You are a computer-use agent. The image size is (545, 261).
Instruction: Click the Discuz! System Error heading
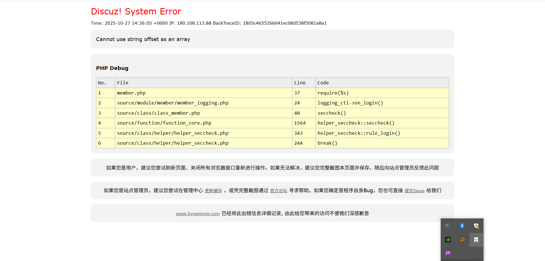click(x=136, y=12)
